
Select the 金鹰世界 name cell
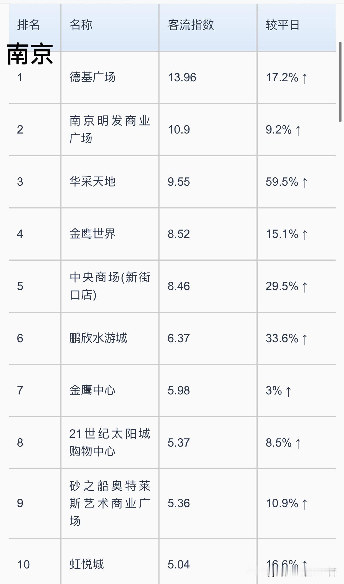[x=93, y=234]
